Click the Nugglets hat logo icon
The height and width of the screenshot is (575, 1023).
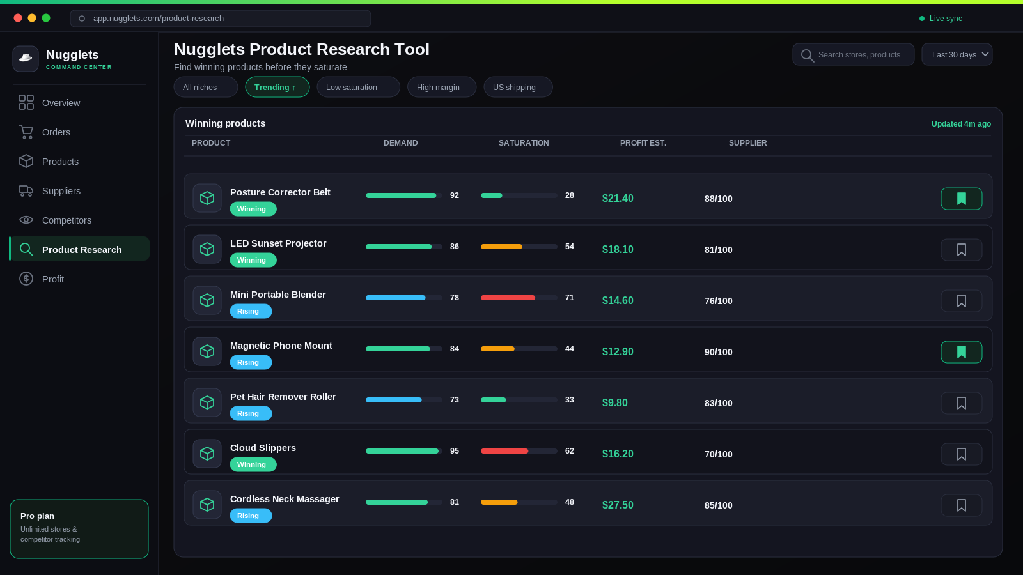tap(26, 59)
